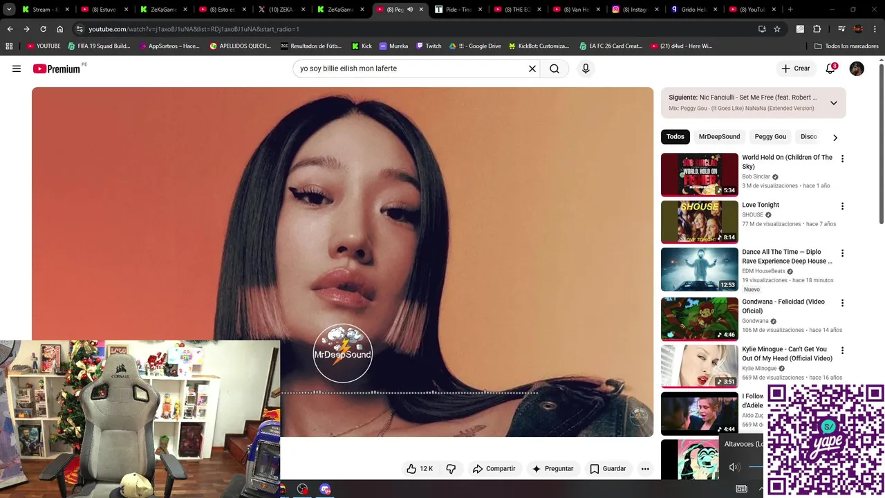Open the Twitch bookmark
Viewport: 885px width, 498px height.
429,46
